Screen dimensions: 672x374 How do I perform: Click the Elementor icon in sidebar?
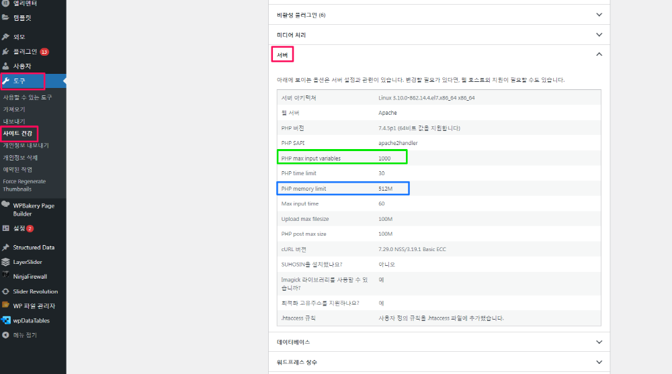point(5,3)
